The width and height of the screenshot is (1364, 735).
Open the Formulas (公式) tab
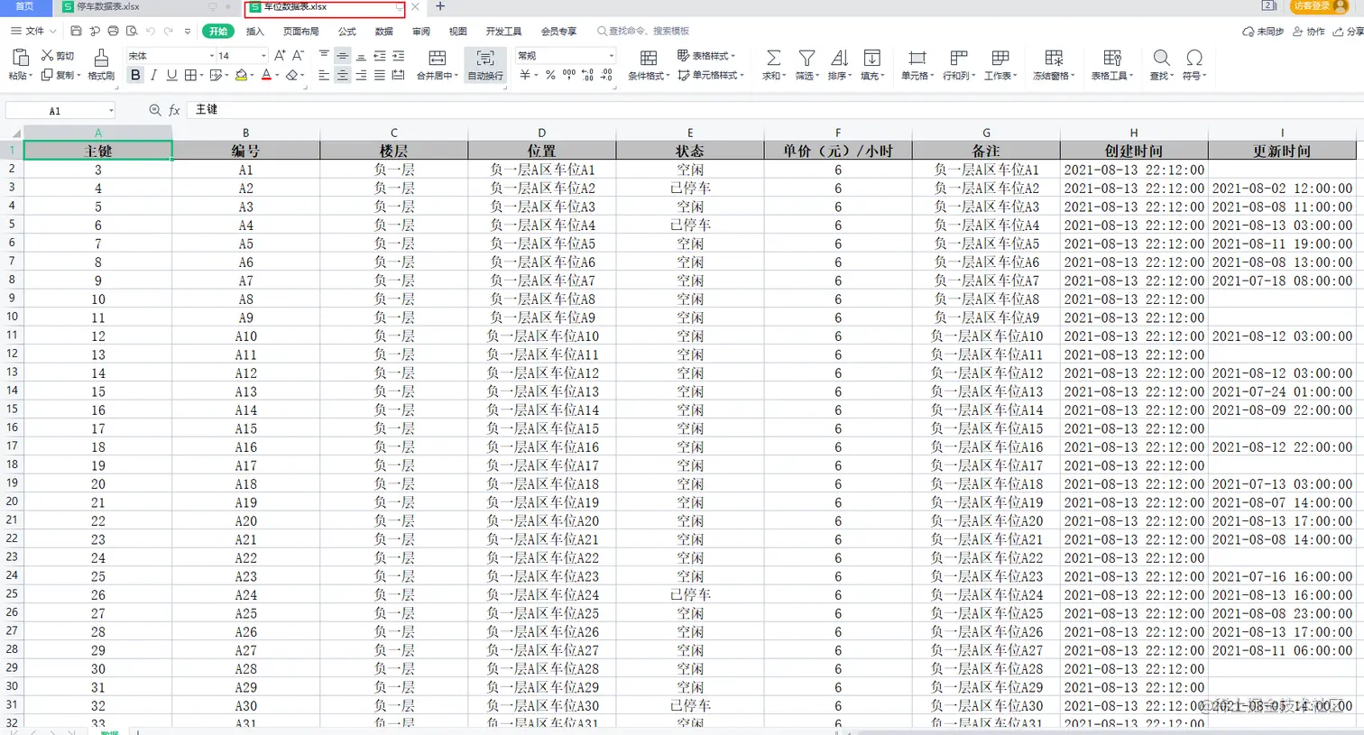tap(347, 31)
